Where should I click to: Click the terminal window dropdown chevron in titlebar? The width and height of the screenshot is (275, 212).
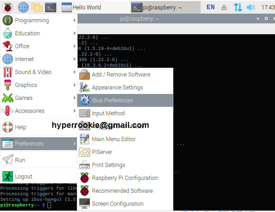click(x=258, y=19)
